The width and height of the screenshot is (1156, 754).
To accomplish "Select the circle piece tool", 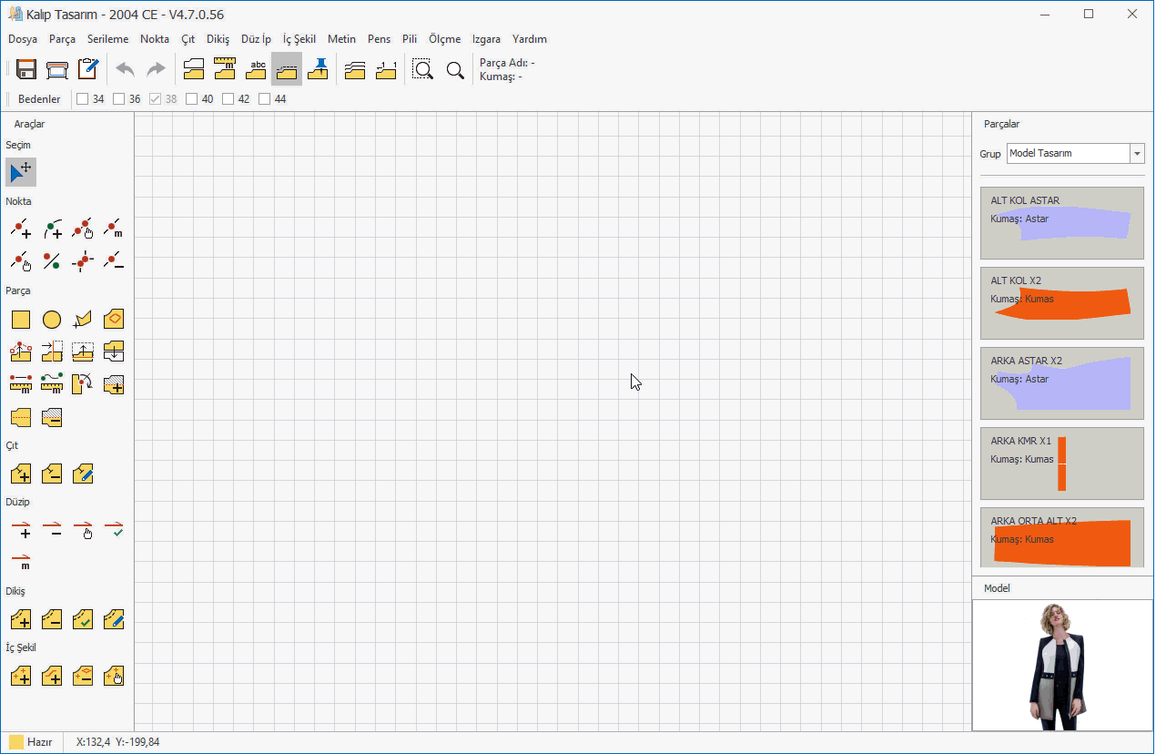I will [x=52, y=320].
